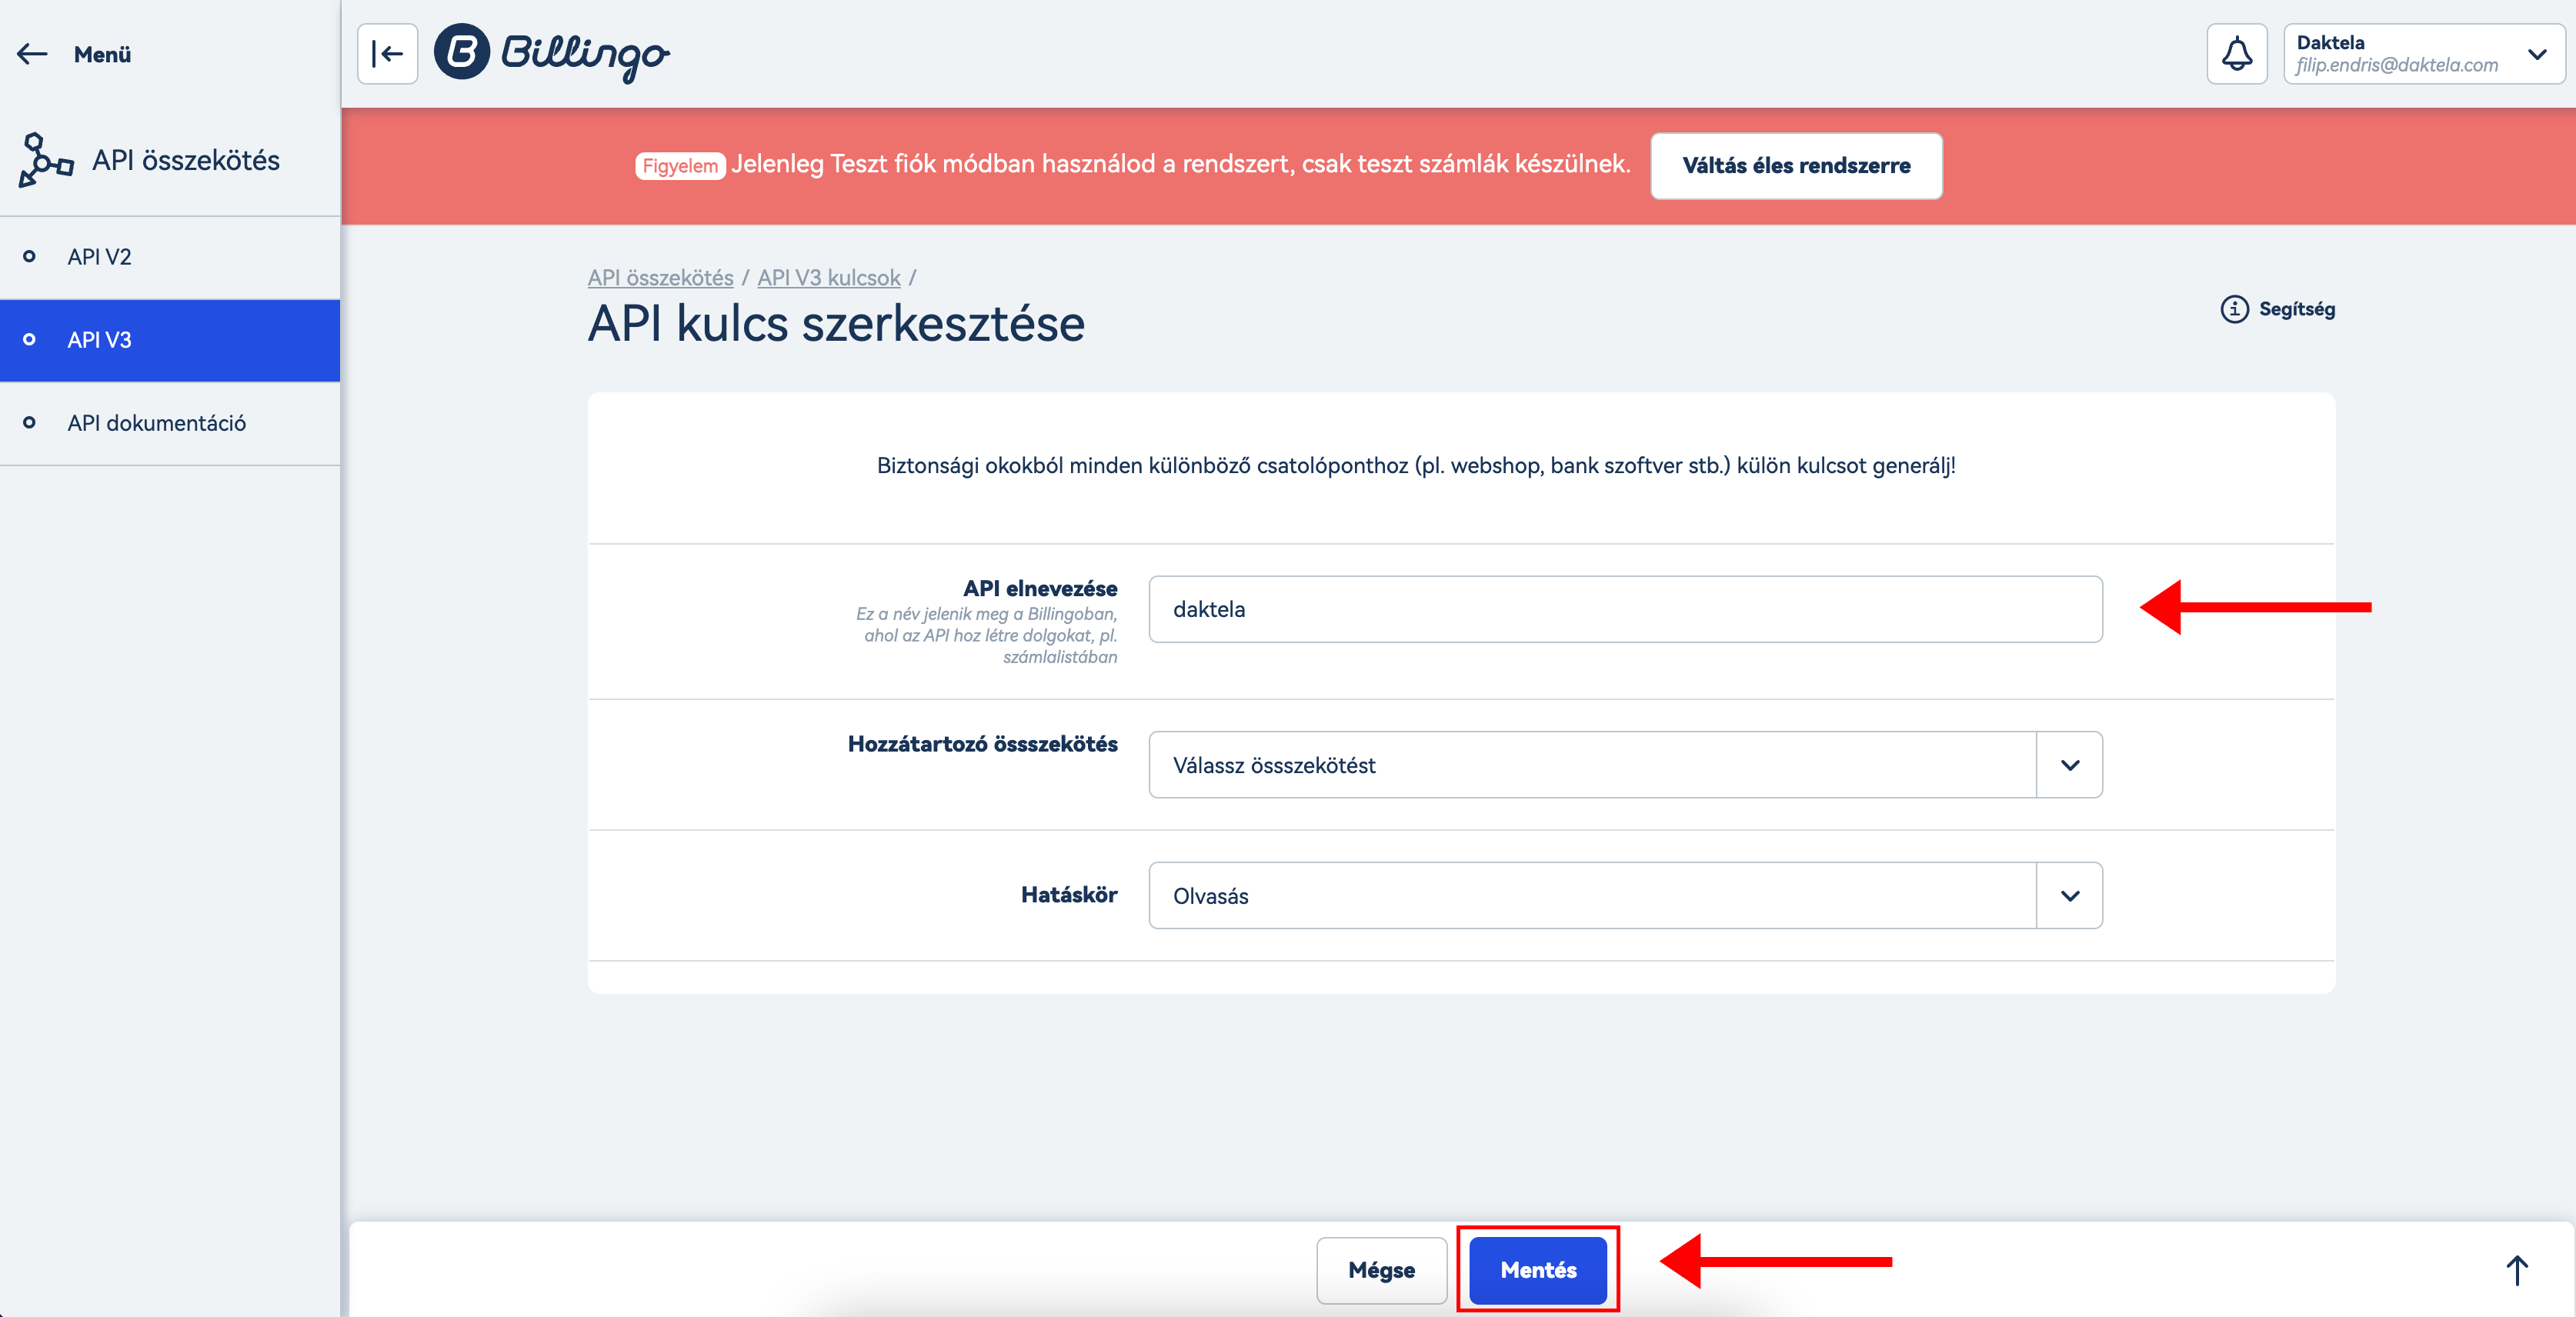Click the API összekötés nodes icon

click(x=45, y=160)
